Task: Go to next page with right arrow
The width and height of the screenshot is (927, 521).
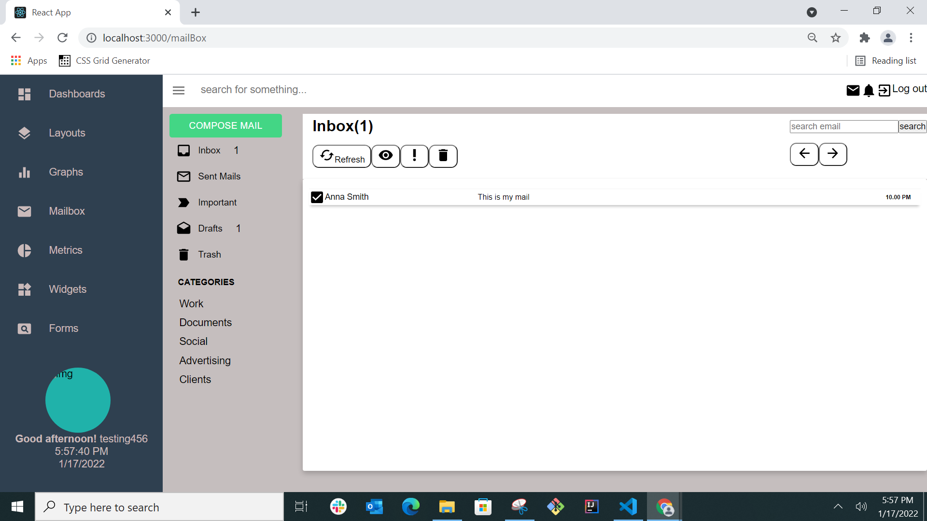Action: point(832,154)
